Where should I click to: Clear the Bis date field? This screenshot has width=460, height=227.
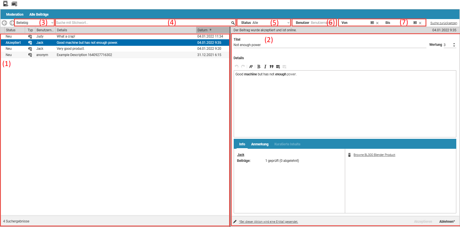tap(420, 23)
